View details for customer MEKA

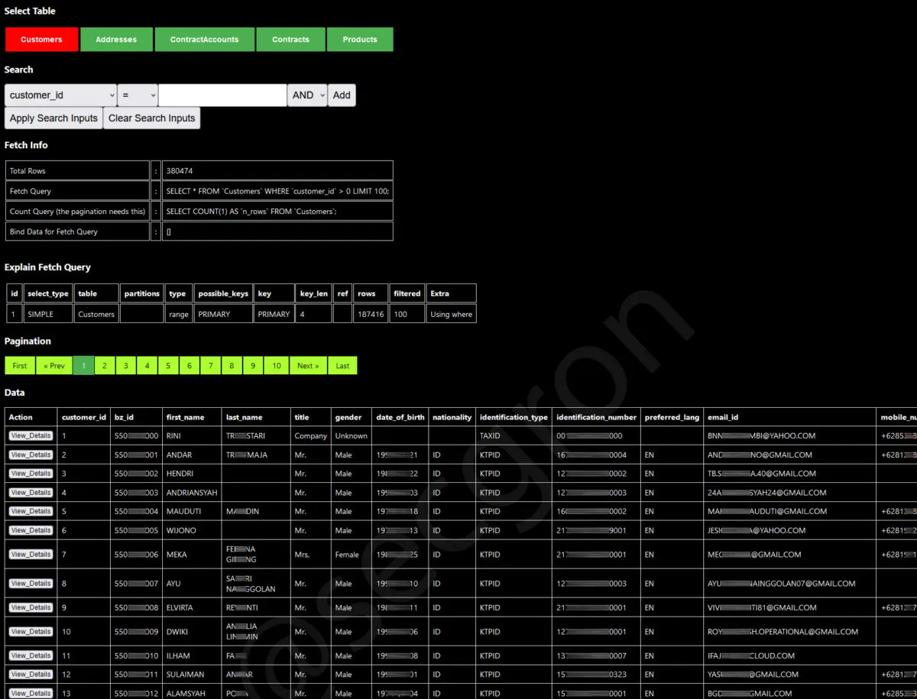coord(30,554)
